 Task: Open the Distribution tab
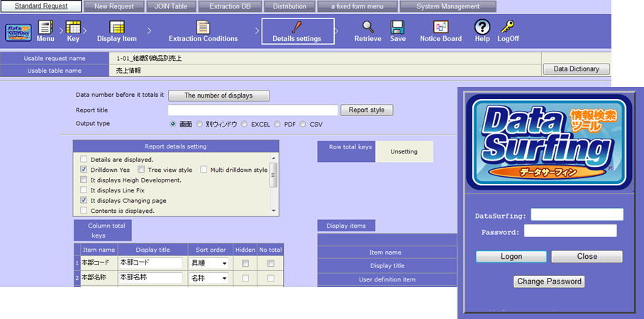(x=289, y=6)
